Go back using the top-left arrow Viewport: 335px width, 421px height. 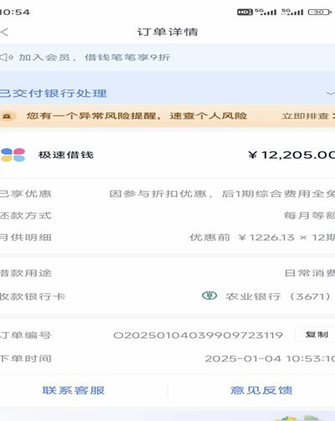[4, 32]
